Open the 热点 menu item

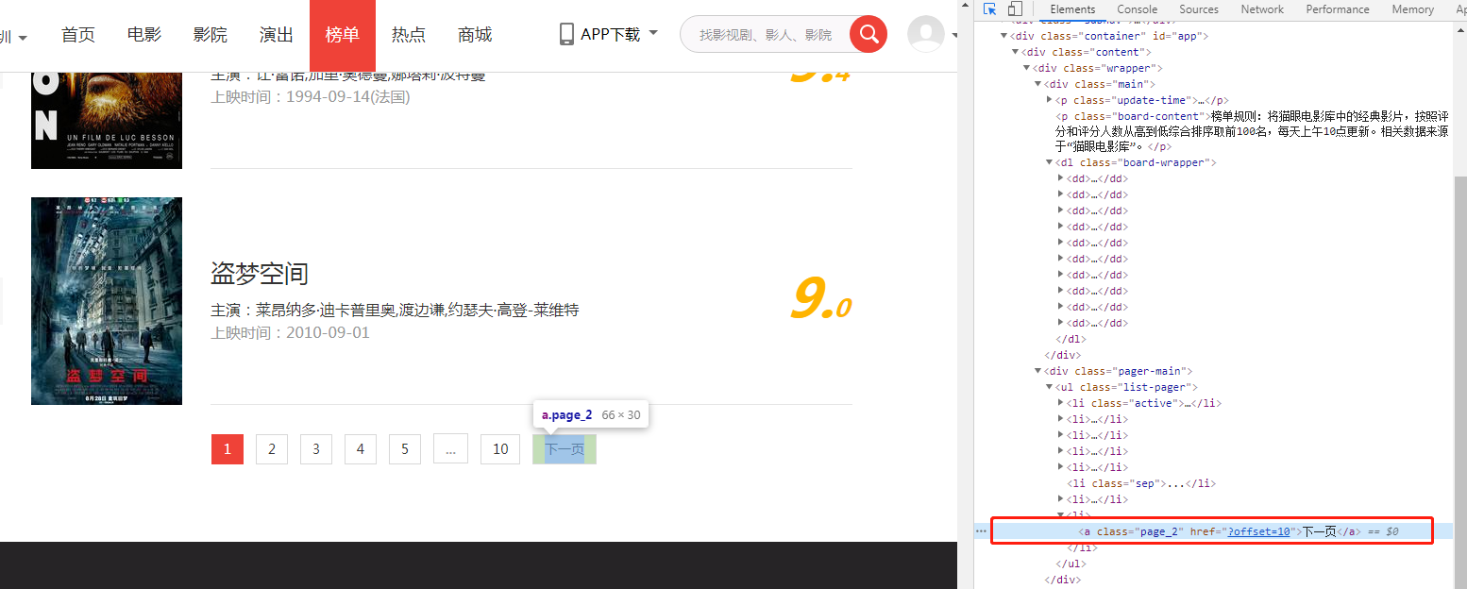pyautogui.click(x=408, y=33)
